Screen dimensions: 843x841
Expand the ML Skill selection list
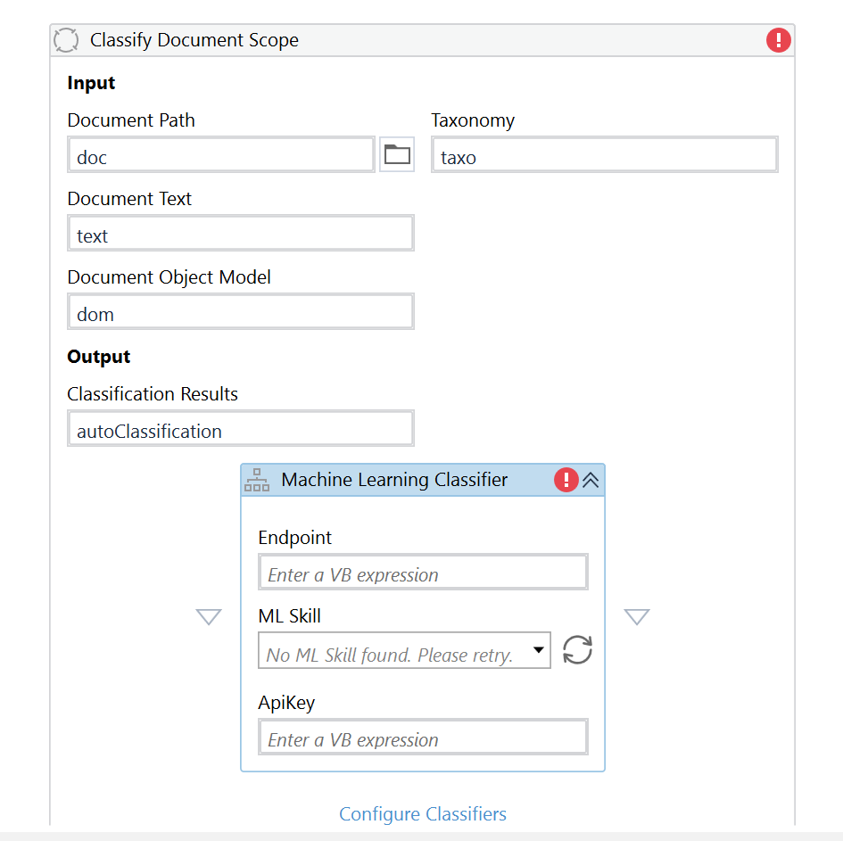tap(537, 650)
